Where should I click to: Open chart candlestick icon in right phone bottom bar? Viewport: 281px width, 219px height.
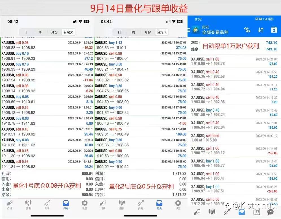click(212, 212)
